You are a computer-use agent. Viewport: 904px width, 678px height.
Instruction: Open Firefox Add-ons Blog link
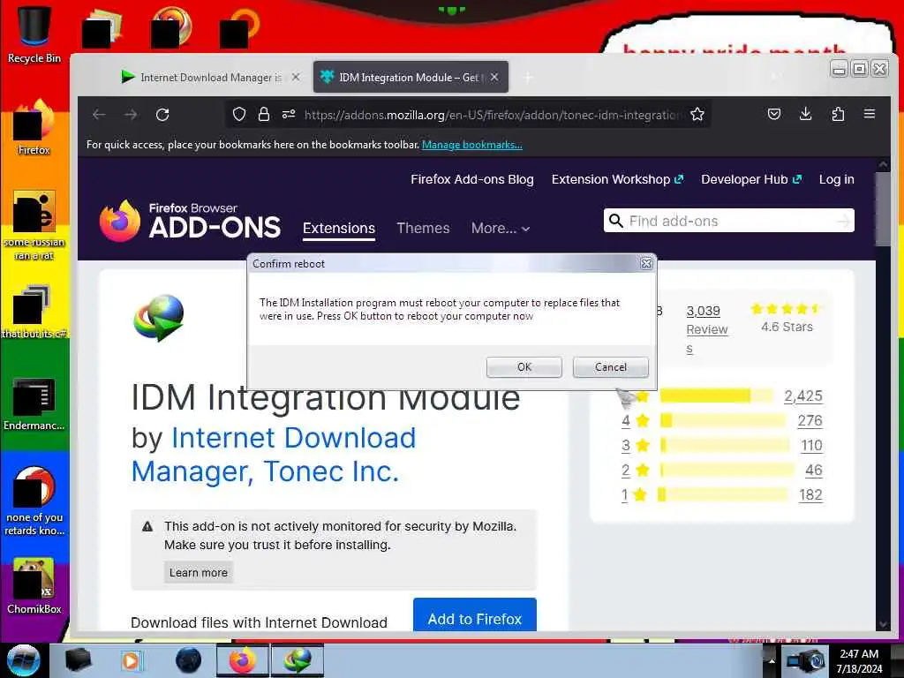tap(472, 179)
